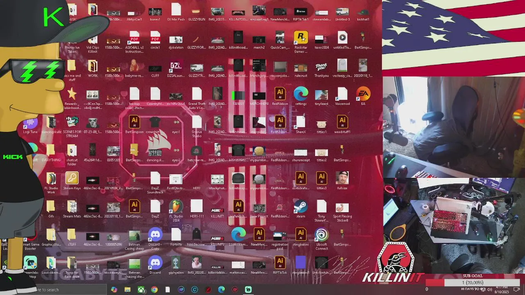Select the DJ Mix Pads file

point(176,10)
